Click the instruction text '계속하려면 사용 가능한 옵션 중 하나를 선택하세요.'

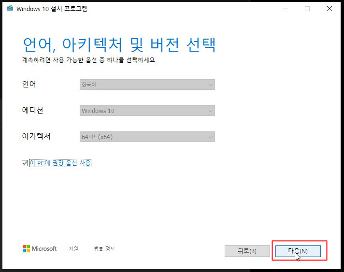pos(89,60)
